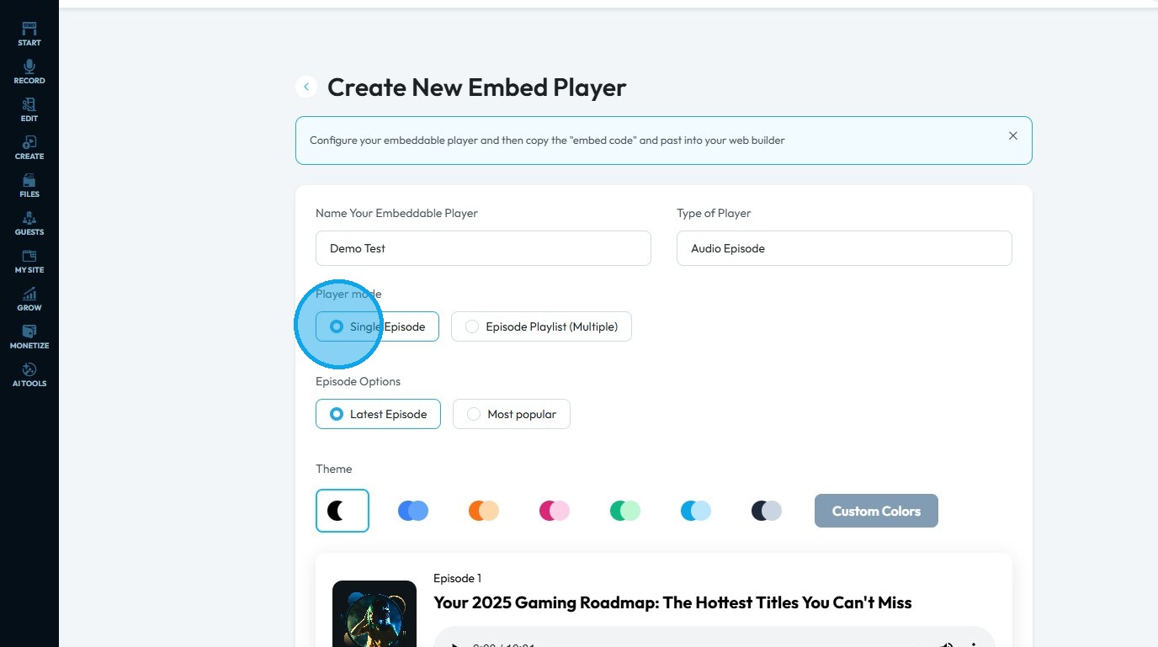Viewport: 1158px width, 647px height.
Task: Click the "Create New Embed Player" heading
Action: pos(477,88)
